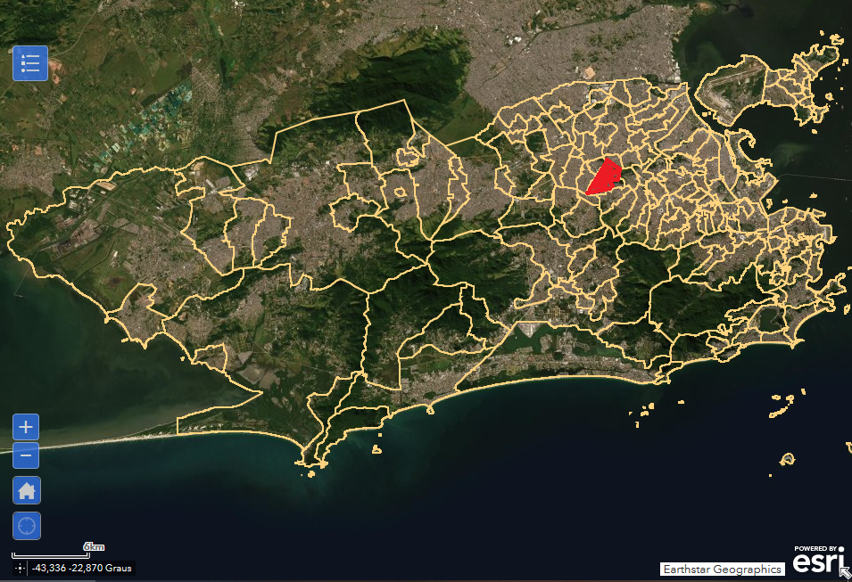852x582 pixels.
Task: Zoom in with the plus button
Action: pos(27,427)
